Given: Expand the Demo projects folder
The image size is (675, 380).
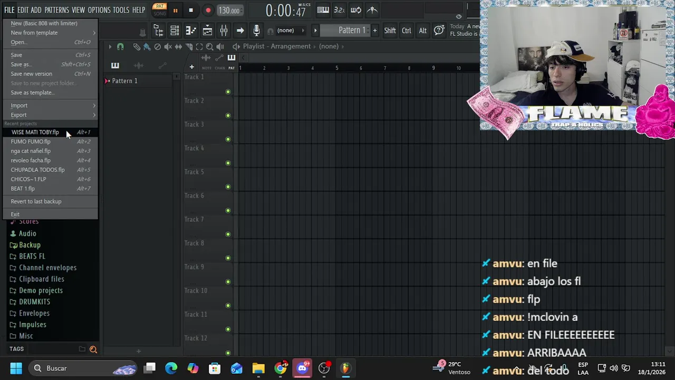Looking at the screenshot, I should [x=41, y=290].
